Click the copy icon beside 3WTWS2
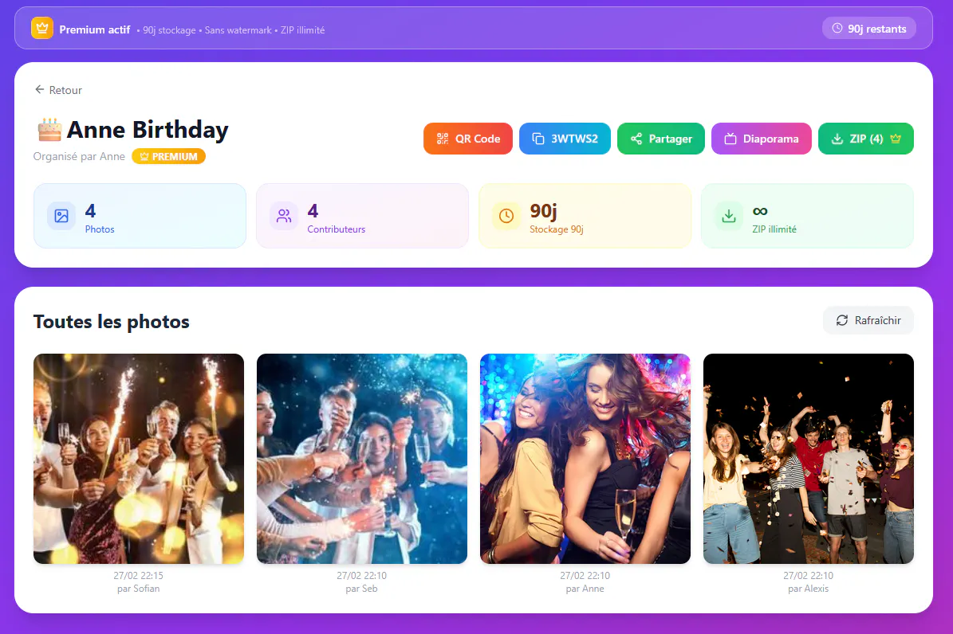The height and width of the screenshot is (634, 953). tap(538, 139)
